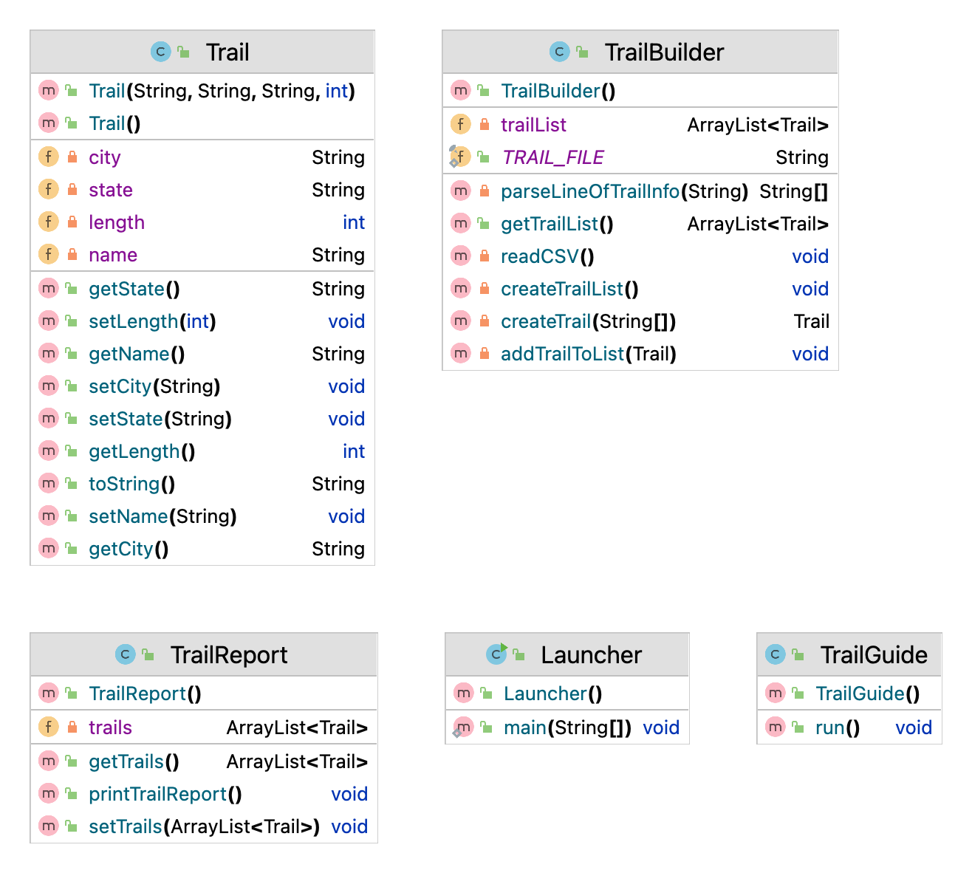The width and height of the screenshot is (972, 873).
Task: Click the method icon beside printTrailReport()
Action: [49, 793]
